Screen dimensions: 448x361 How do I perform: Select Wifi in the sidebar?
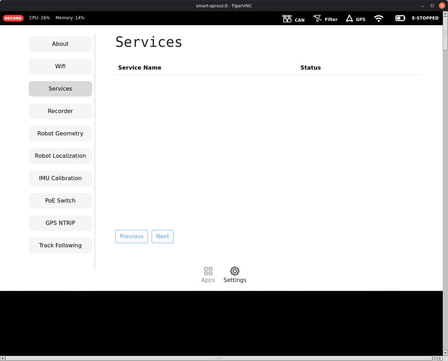click(x=60, y=66)
